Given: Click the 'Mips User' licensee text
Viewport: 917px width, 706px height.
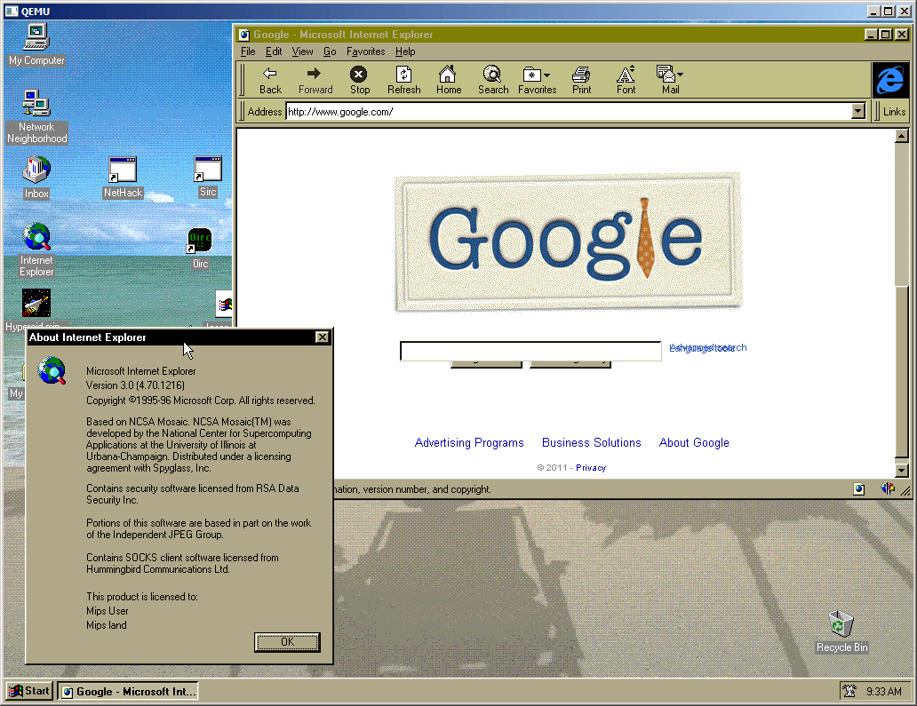Looking at the screenshot, I should click(107, 611).
